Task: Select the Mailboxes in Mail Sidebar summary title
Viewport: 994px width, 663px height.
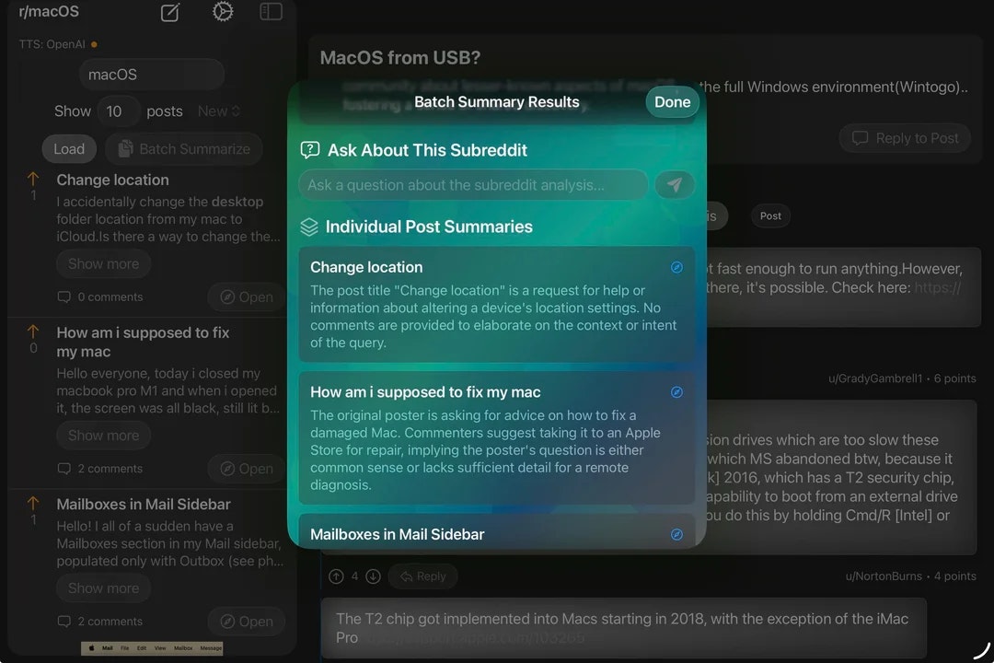Action: (x=397, y=534)
